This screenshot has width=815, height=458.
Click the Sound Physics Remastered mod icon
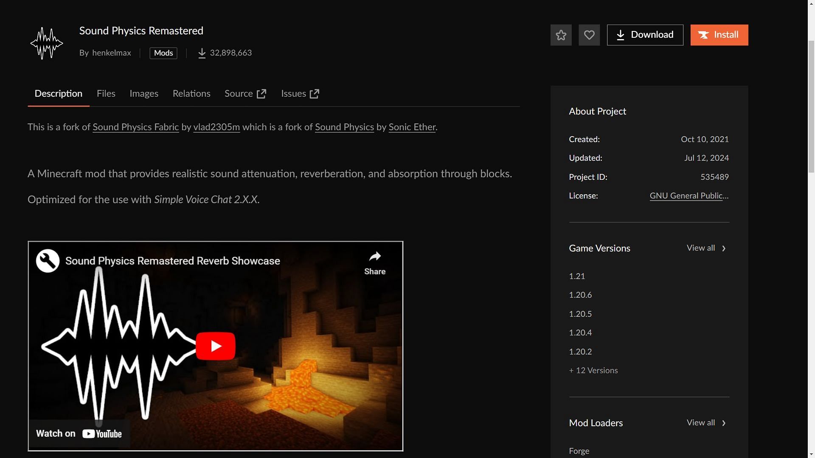coord(47,42)
